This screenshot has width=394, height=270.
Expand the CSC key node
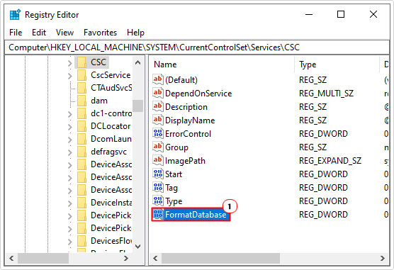(x=70, y=63)
